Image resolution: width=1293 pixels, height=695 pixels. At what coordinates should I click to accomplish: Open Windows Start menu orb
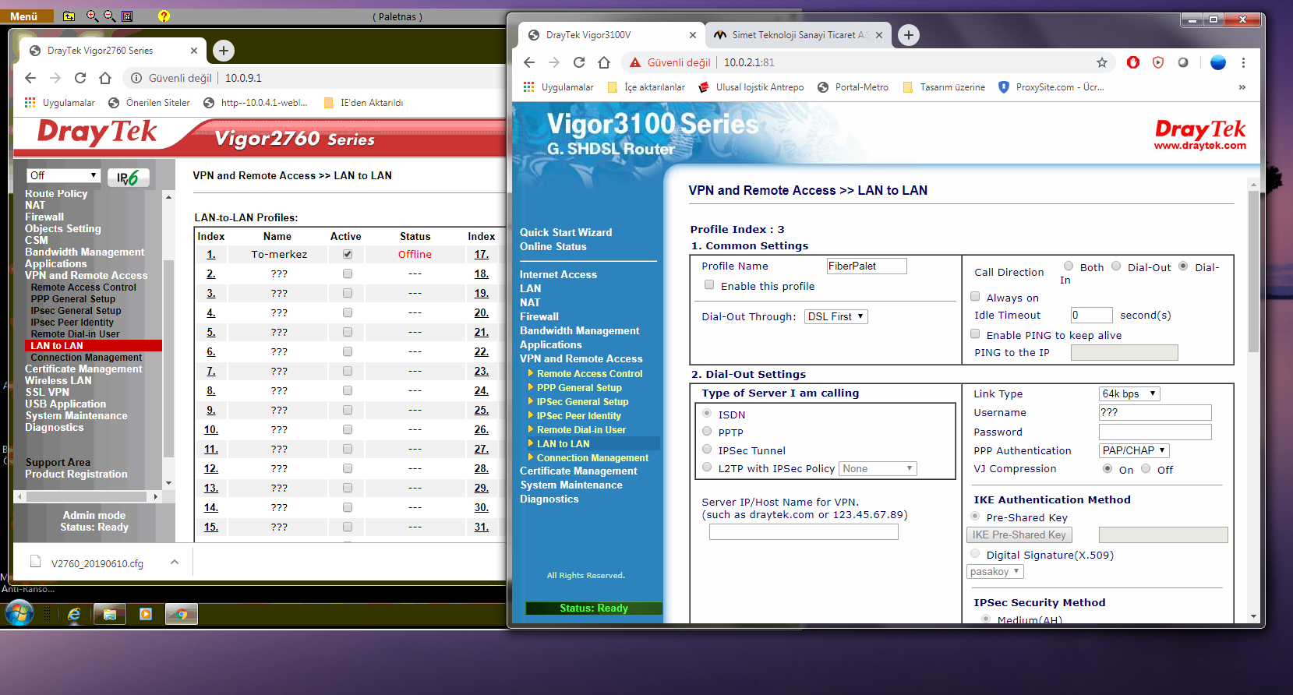point(19,614)
